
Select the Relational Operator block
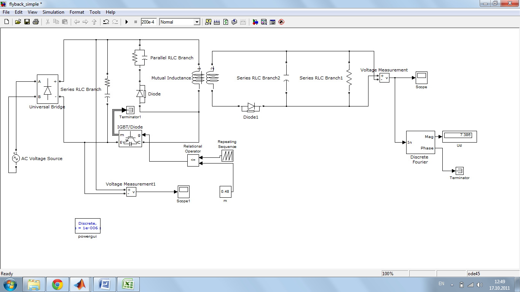(193, 160)
